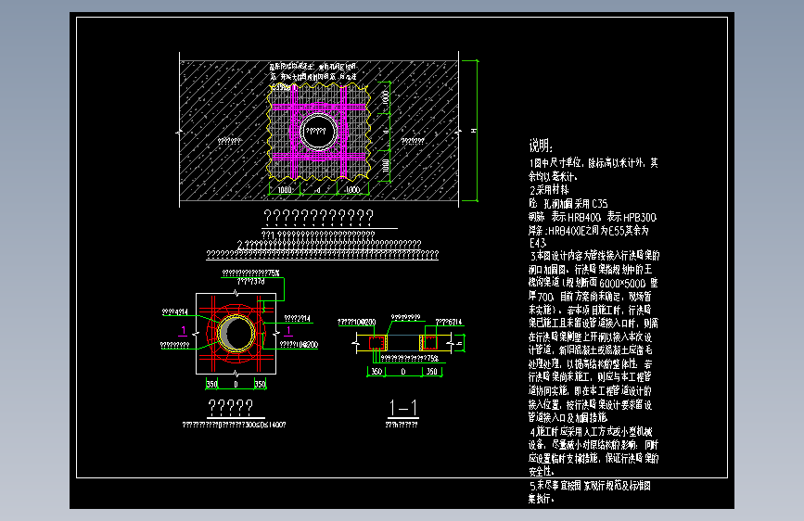Select the "6?14" rebar label in section 1-1
Image resolution: width=804 pixels, height=521 pixels.
point(449,322)
